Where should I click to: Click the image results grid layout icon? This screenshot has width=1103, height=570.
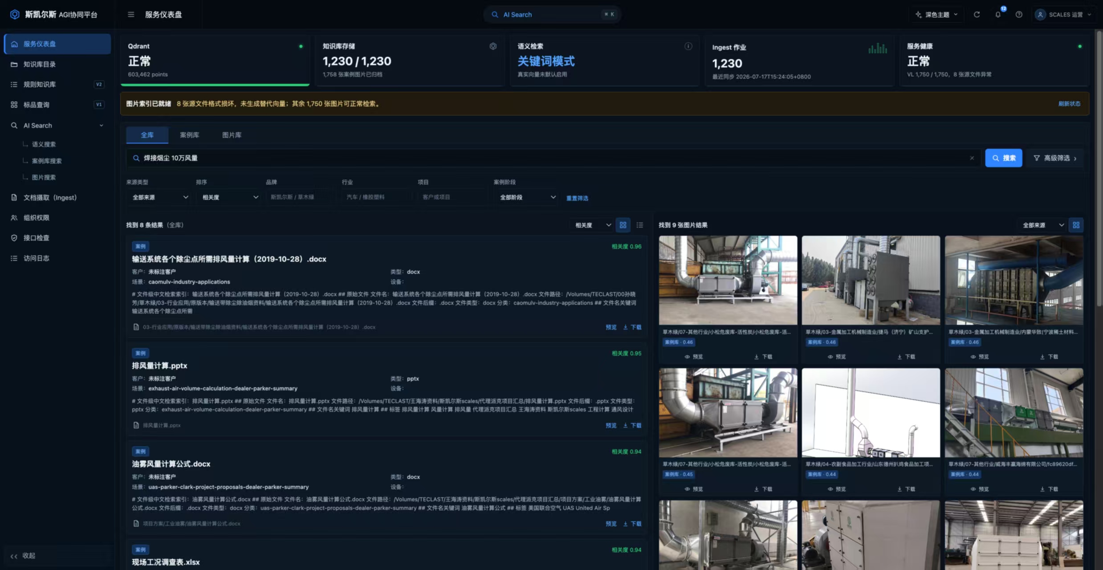[x=1076, y=225]
